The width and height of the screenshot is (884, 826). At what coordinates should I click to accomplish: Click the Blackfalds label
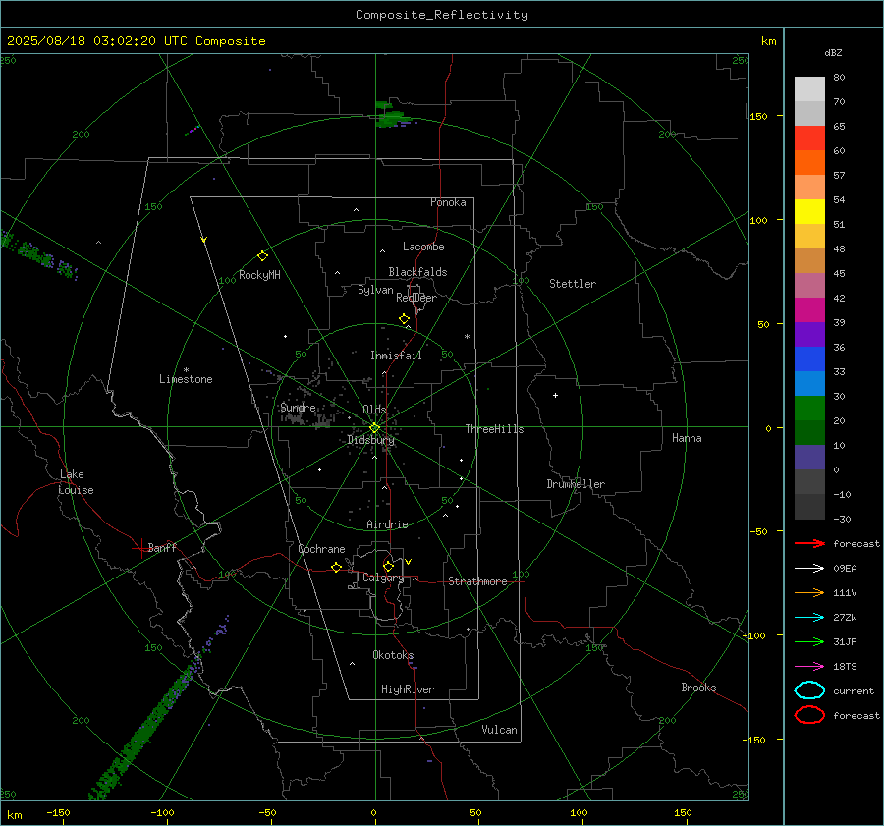(417, 272)
